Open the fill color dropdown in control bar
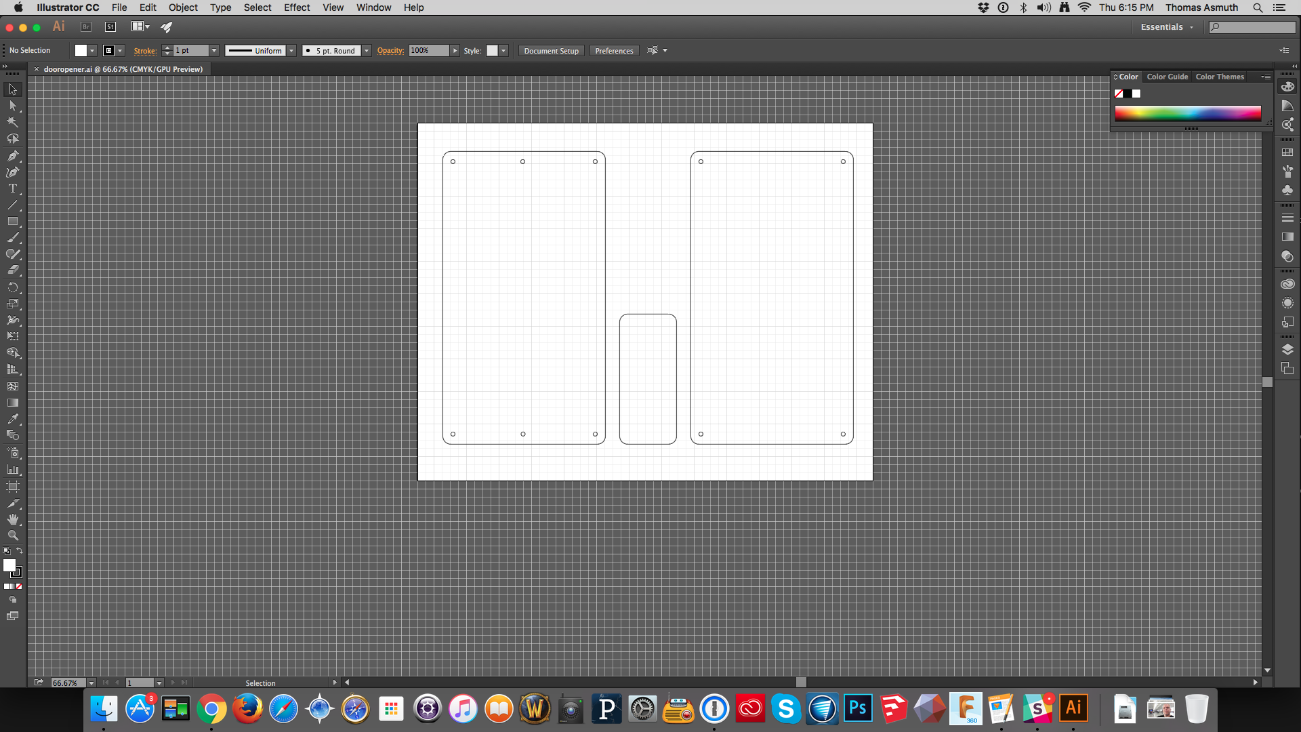Screen dimensions: 1301x732 pyautogui.click(x=92, y=51)
